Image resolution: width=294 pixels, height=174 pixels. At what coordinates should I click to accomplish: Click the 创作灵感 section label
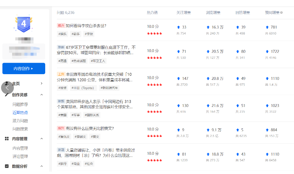[x=20, y=95]
